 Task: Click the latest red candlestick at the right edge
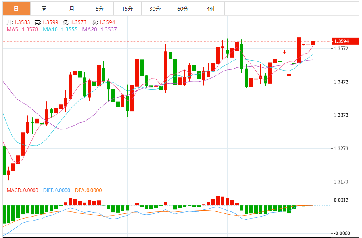point(313,43)
